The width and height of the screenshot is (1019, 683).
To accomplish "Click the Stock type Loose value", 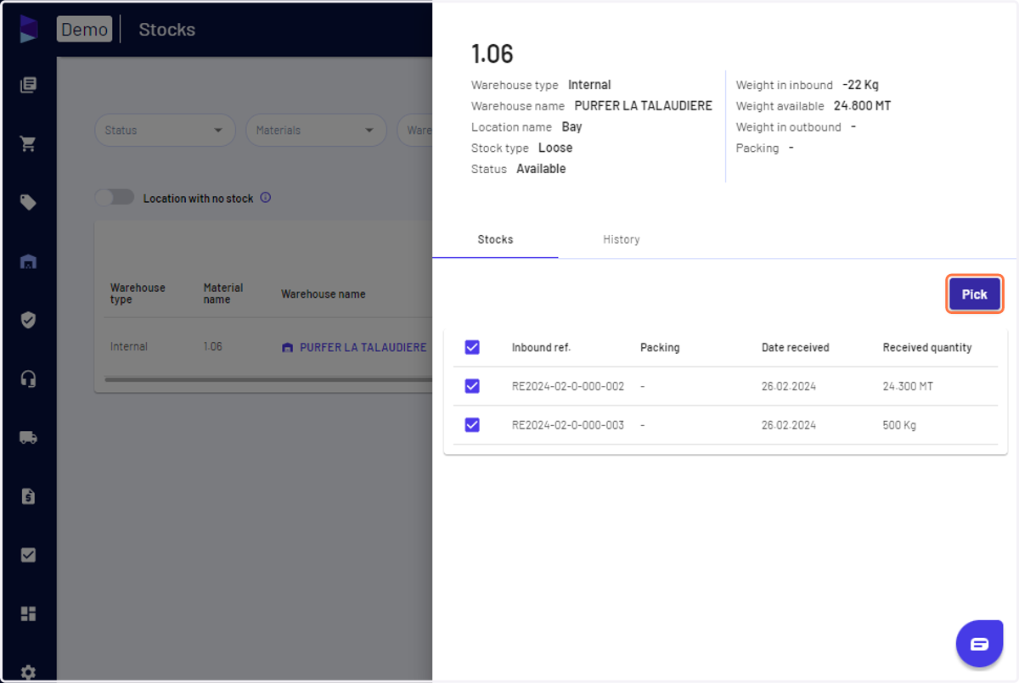I will tap(555, 148).
